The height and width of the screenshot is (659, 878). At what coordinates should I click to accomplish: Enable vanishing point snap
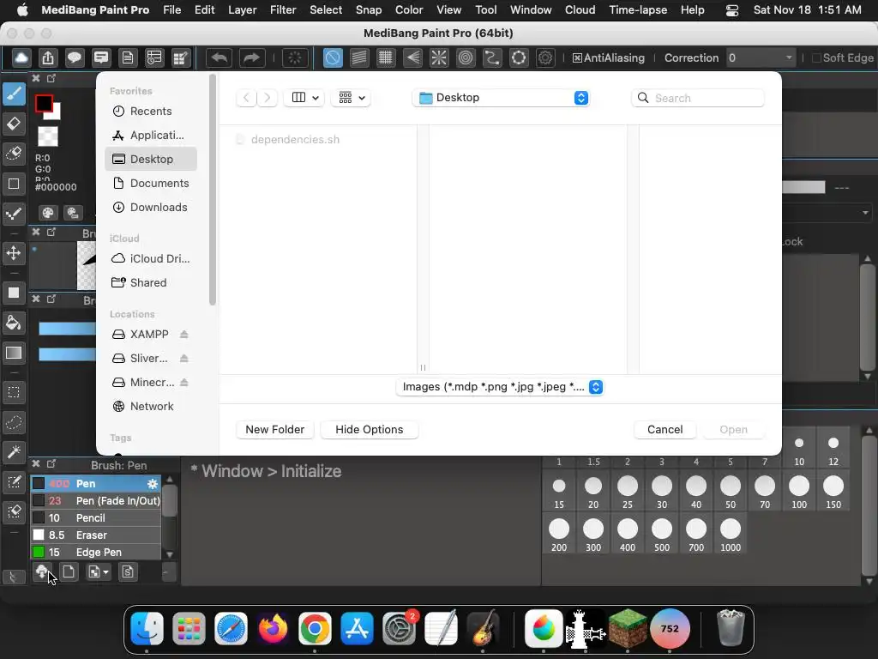tap(412, 57)
